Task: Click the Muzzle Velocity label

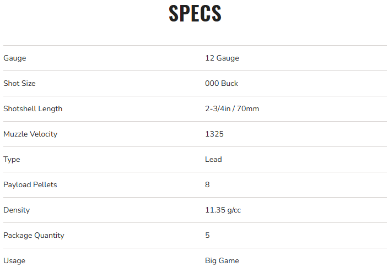Action: click(30, 134)
